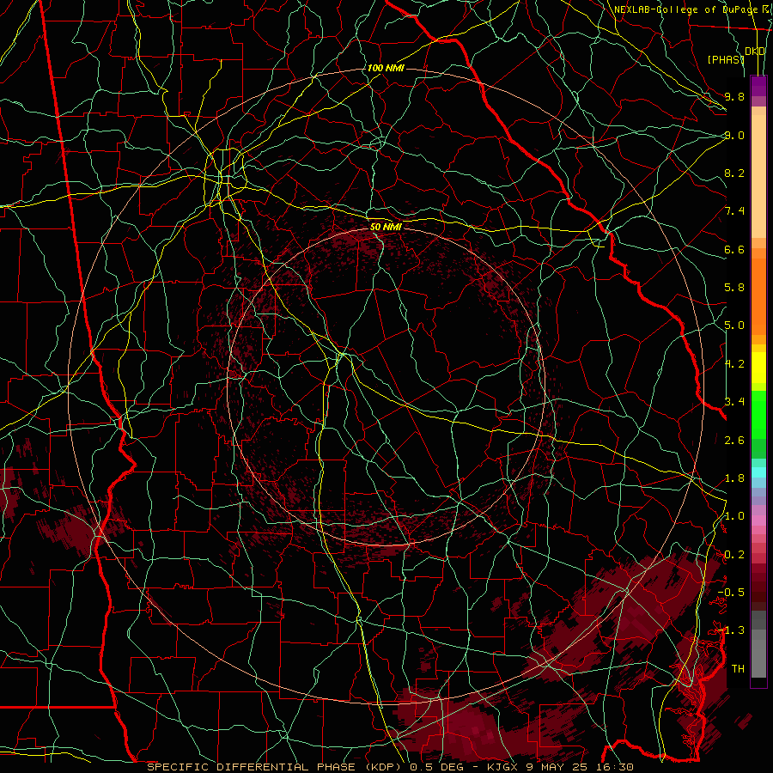Click the pink band of the color bar

point(758,520)
